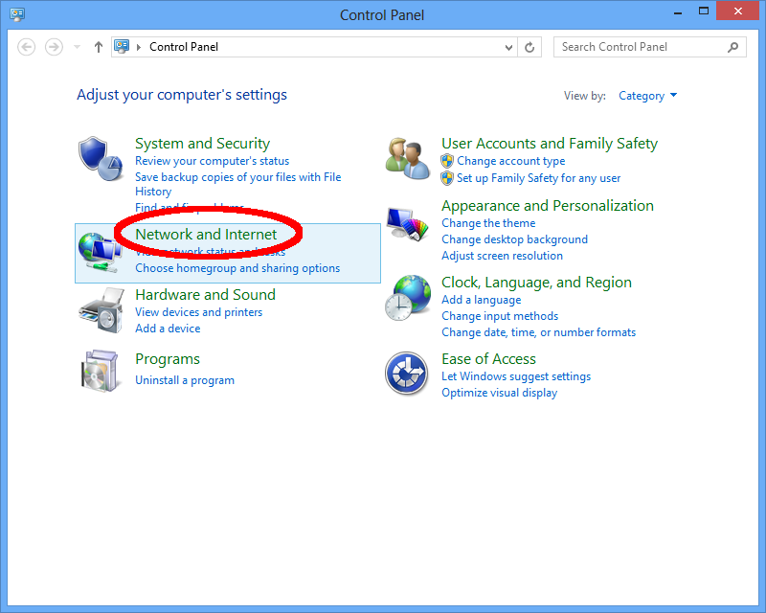Open Clock, Language, and Region category
766x613 pixels.
pyautogui.click(x=536, y=283)
